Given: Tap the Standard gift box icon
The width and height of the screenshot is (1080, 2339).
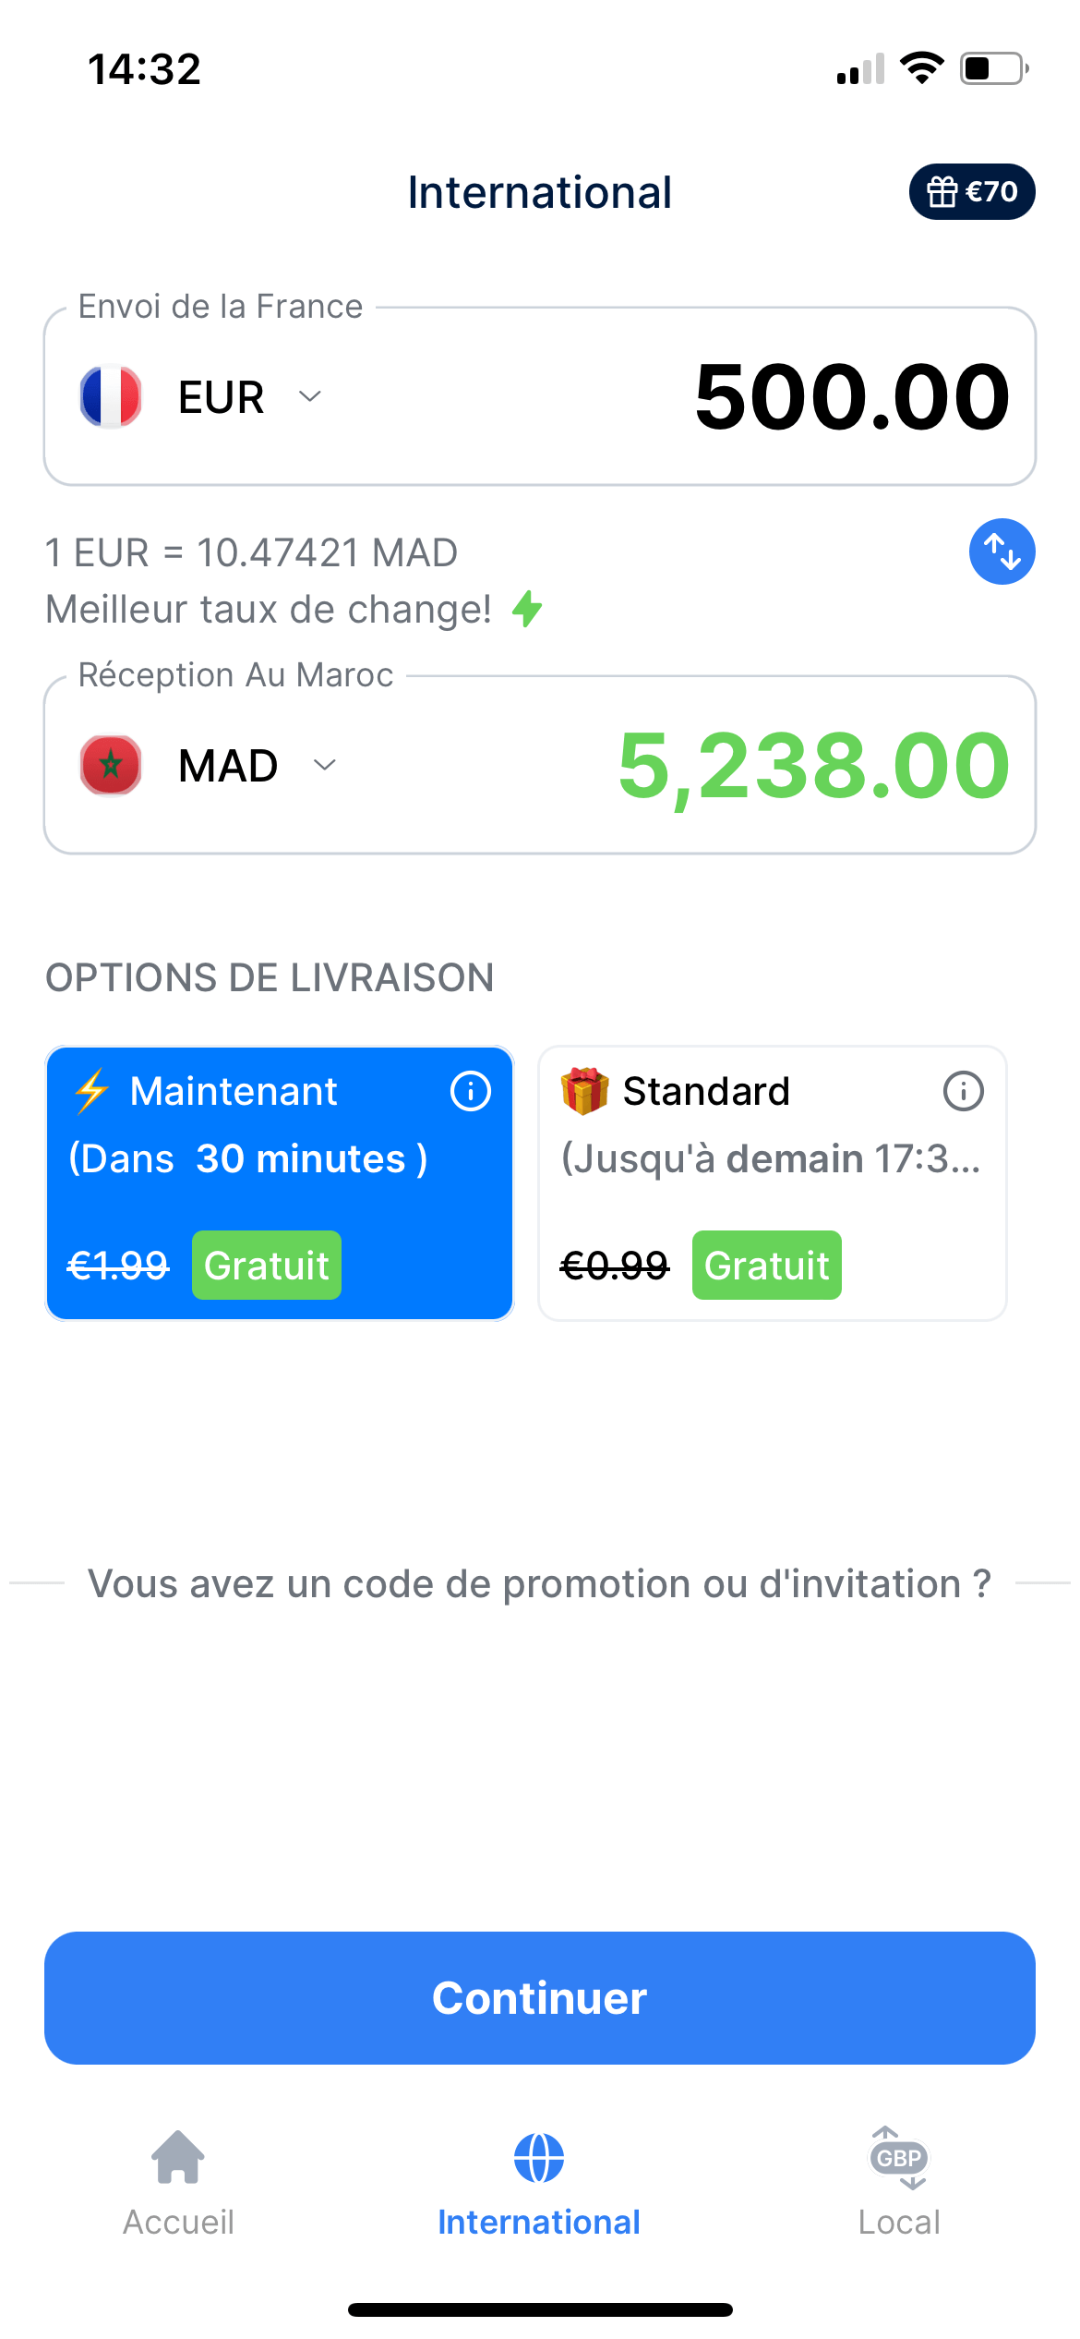Looking at the screenshot, I should (584, 1091).
